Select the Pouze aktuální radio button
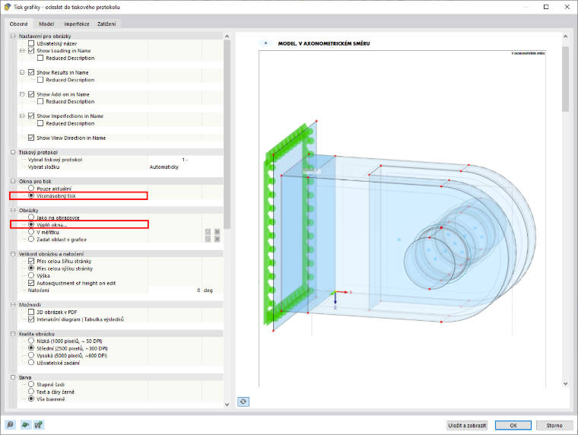This screenshot has height=435, width=578. [31, 189]
